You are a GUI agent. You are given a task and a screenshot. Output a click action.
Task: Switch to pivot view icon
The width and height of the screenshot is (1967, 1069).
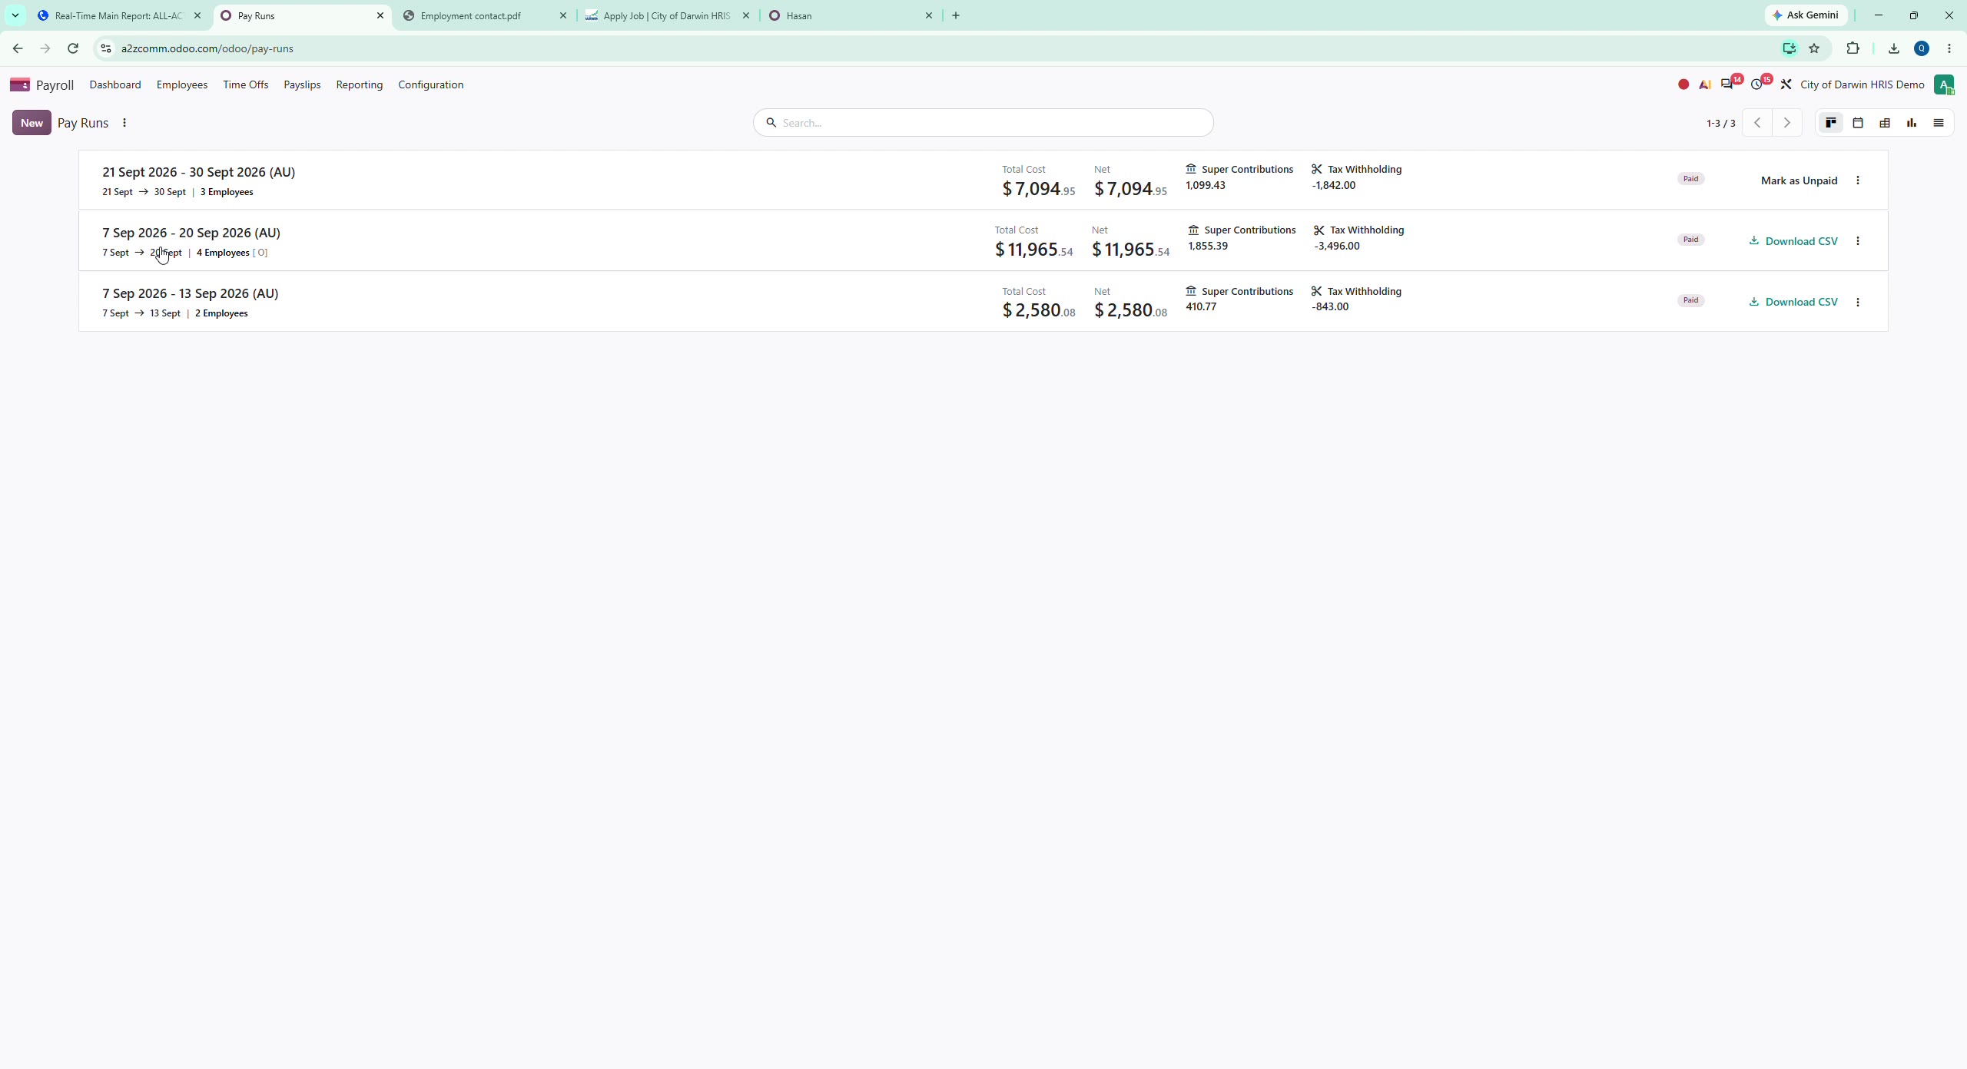pyautogui.click(x=1885, y=123)
